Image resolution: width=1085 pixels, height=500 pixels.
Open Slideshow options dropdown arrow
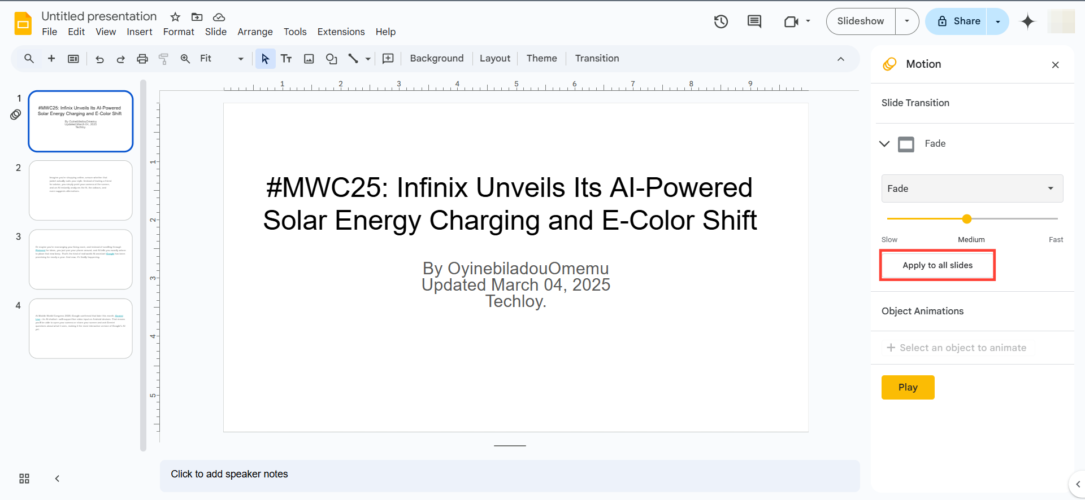point(907,21)
